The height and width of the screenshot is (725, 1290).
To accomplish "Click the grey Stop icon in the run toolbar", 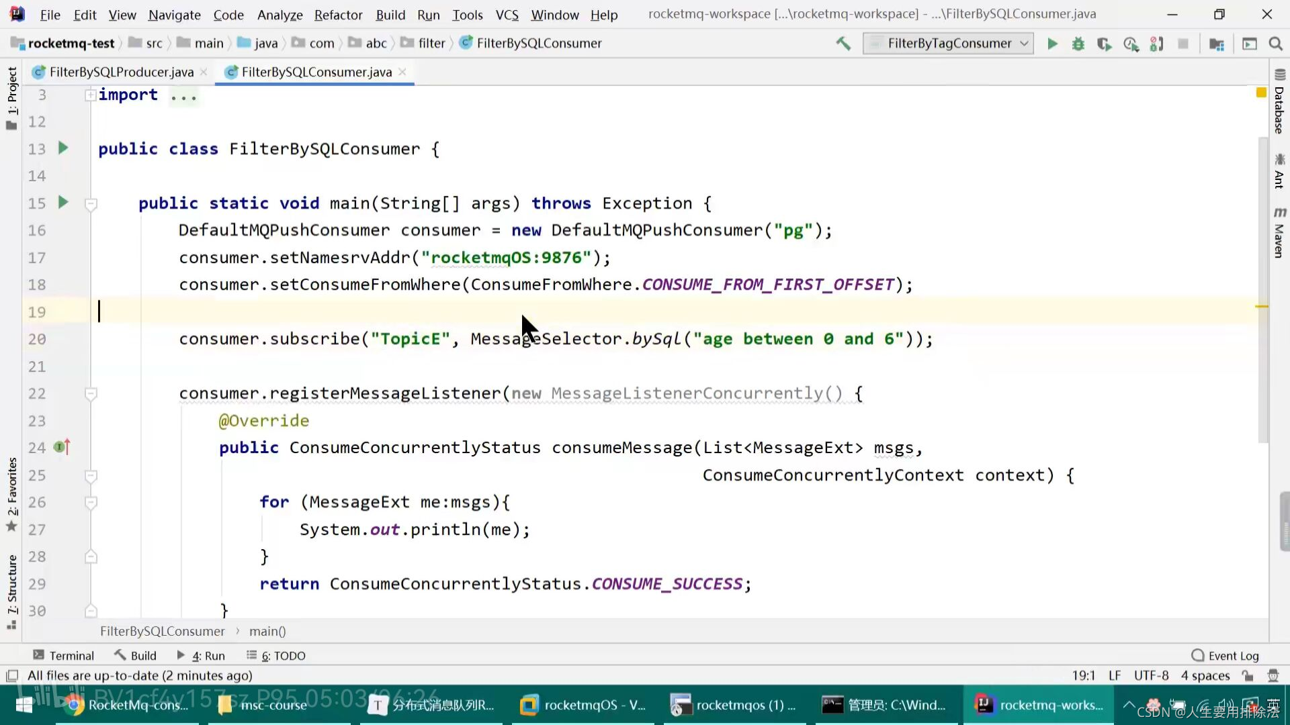I will 1183,44.
